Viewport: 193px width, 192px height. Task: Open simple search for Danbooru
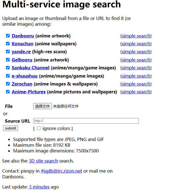click(136, 36)
